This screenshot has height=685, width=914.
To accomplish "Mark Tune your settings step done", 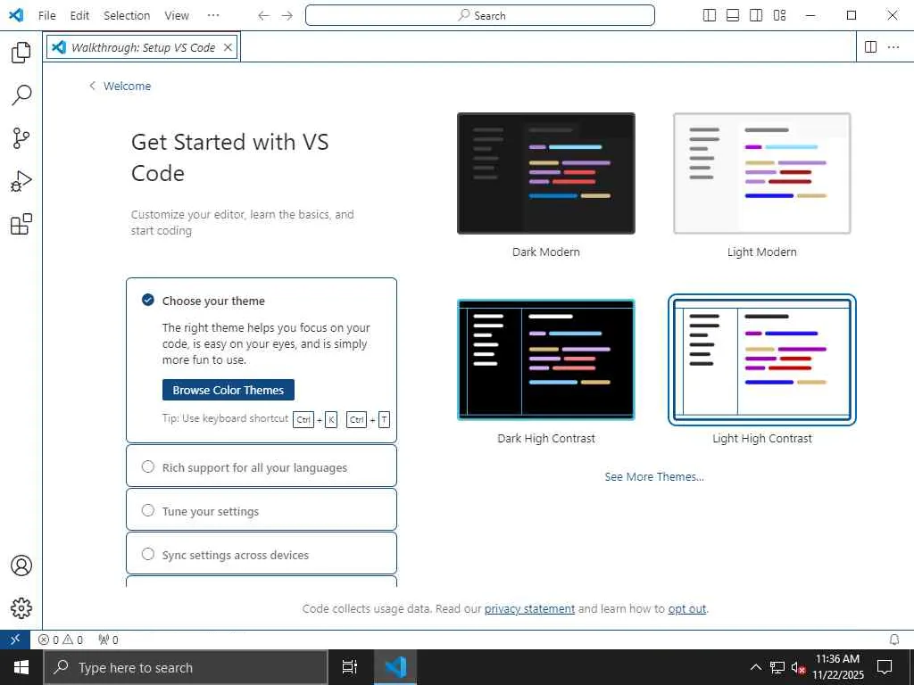I will point(148,510).
